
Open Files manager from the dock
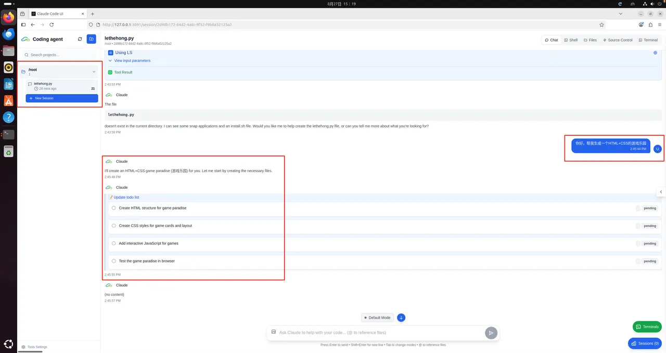tap(8, 51)
